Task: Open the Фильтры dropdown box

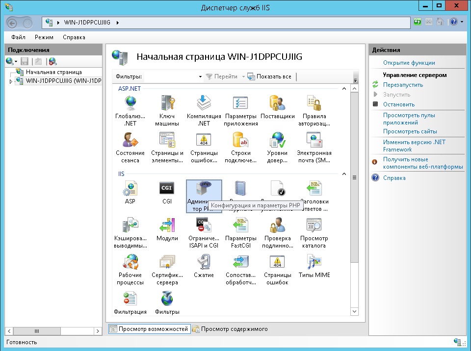Action: pos(200,77)
